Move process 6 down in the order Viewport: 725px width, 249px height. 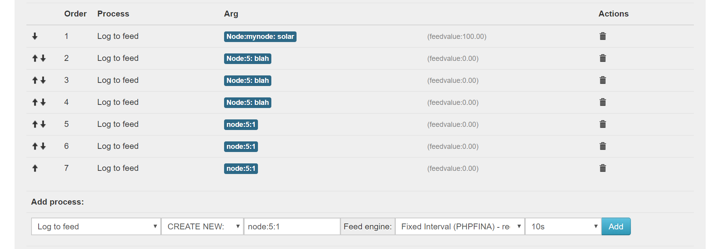click(43, 146)
